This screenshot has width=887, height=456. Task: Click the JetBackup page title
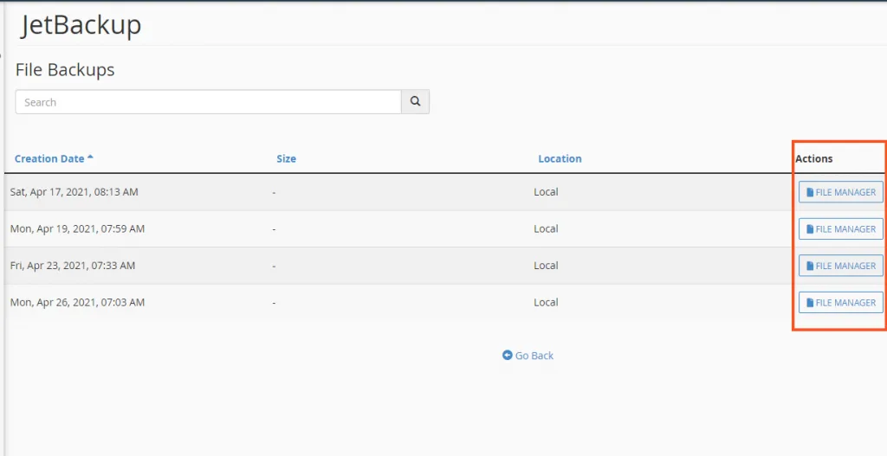click(x=81, y=26)
